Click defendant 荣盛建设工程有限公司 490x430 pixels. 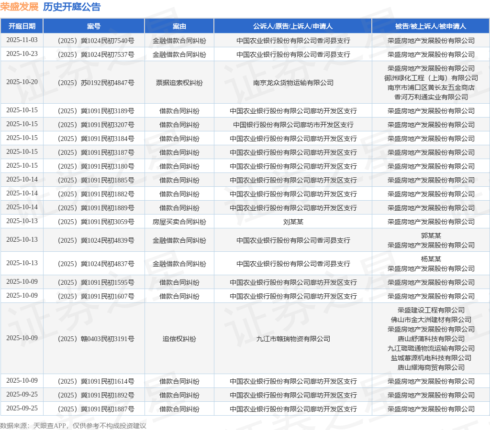click(431, 310)
